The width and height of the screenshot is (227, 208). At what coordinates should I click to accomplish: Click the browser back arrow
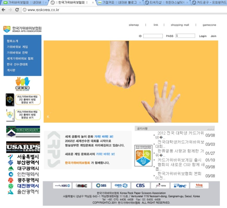click(x=4, y=10)
